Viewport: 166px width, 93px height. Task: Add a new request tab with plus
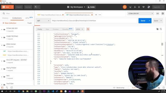point(96,15)
